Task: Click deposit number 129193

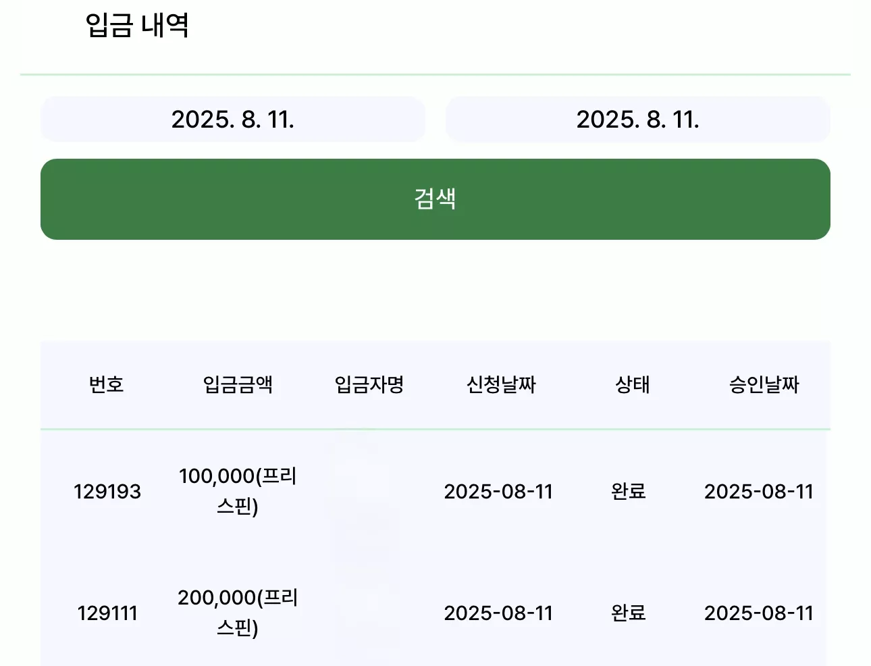Action: tap(107, 491)
